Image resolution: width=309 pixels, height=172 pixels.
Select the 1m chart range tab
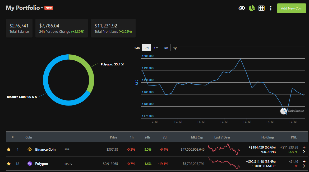(156, 48)
